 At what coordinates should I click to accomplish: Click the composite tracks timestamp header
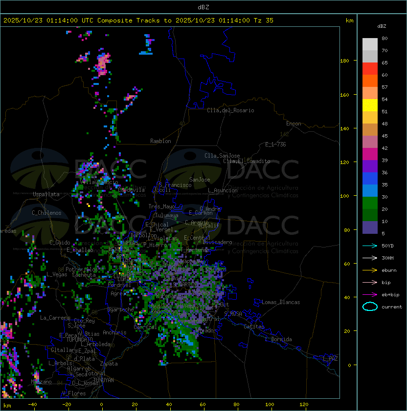click(138, 20)
